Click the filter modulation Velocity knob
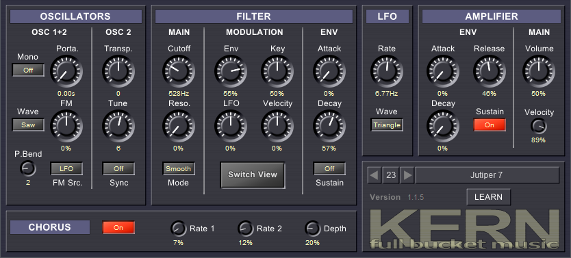 pos(277,126)
